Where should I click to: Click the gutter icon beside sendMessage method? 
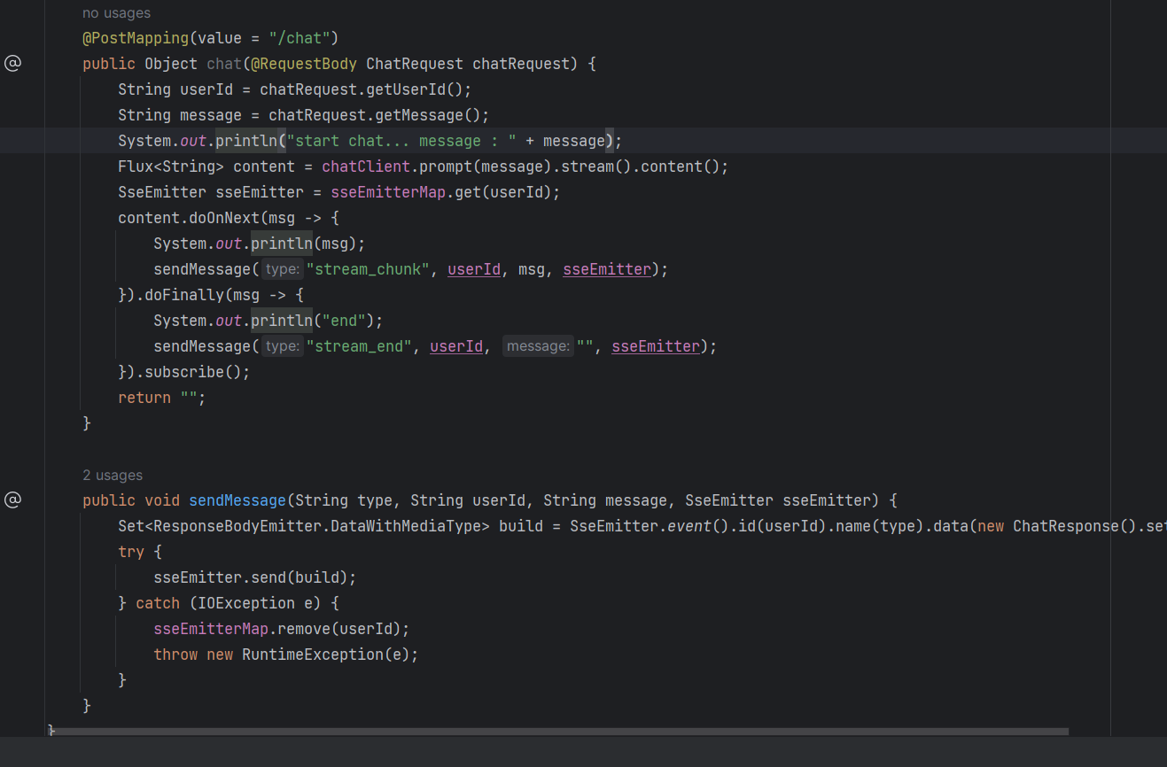click(x=12, y=500)
